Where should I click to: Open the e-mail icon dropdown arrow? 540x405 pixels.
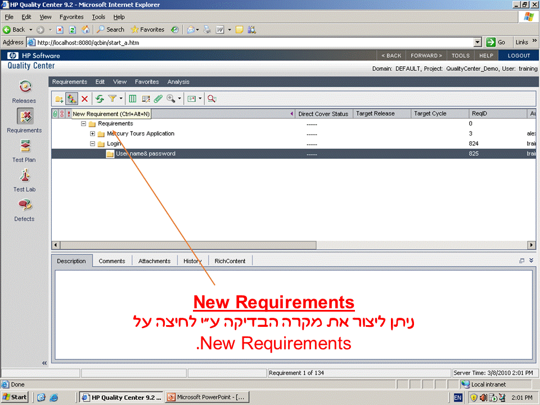tap(200, 99)
